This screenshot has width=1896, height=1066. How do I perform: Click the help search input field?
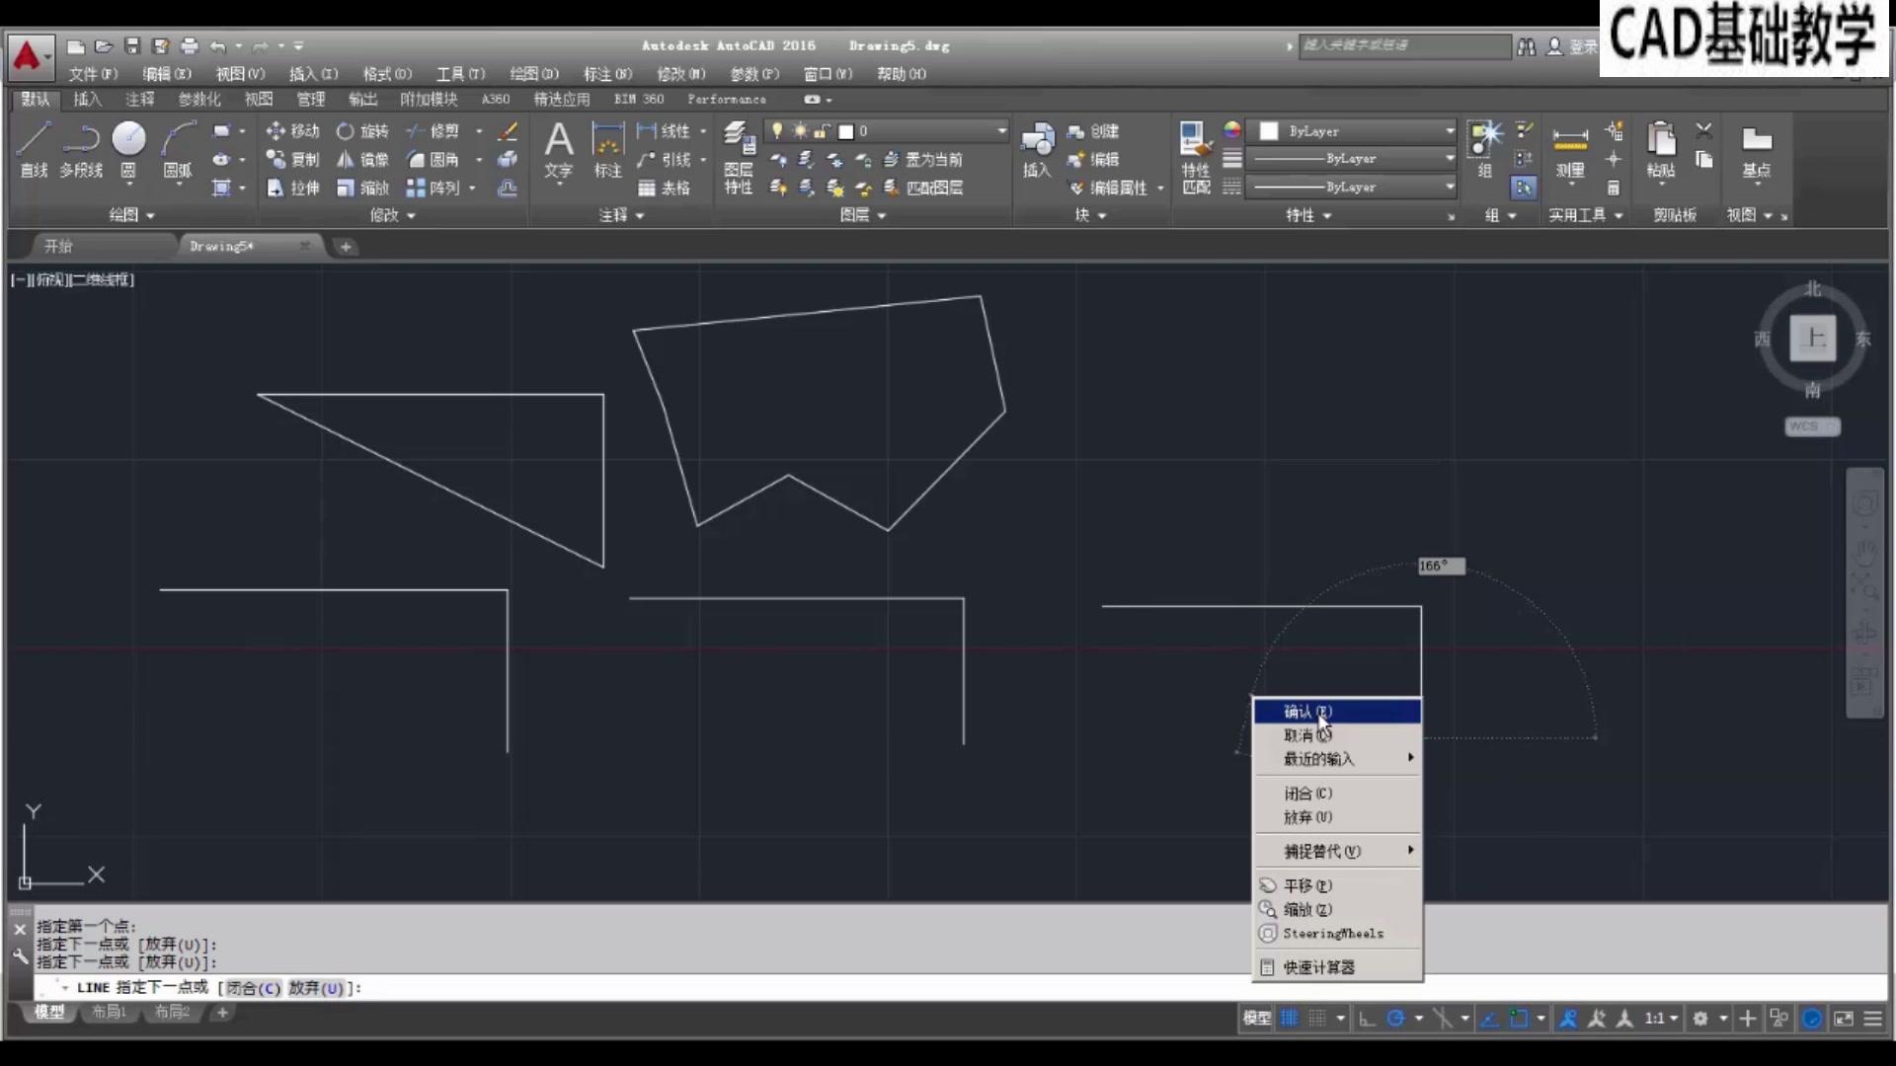pos(1403,45)
